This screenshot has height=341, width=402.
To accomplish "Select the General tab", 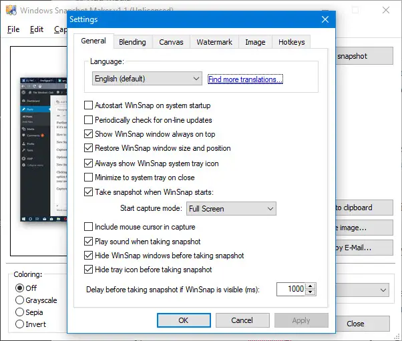I will (93, 41).
